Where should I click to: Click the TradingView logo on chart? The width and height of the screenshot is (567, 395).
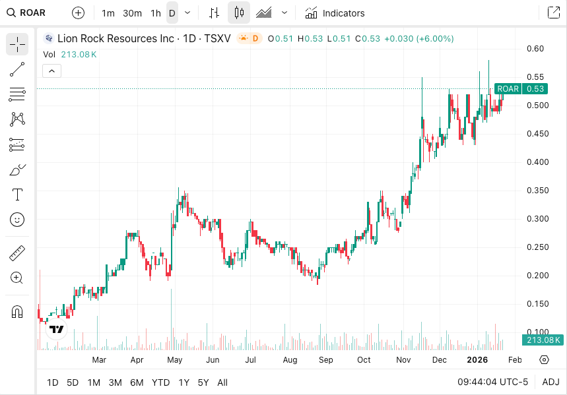click(x=57, y=329)
